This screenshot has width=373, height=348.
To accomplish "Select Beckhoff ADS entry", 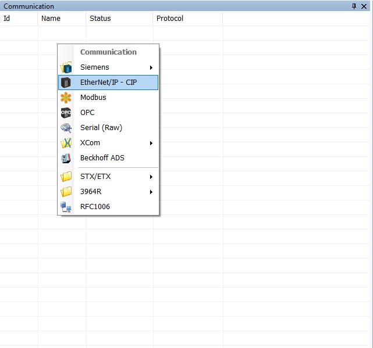I will (x=108, y=157).
